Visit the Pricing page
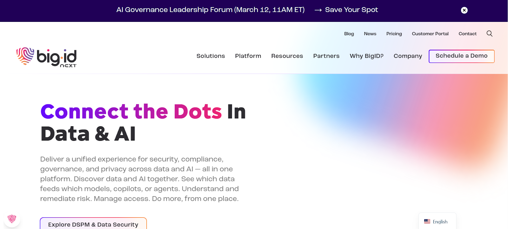This screenshot has height=229, width=508. pyautogui.click(x=394, y=34)
